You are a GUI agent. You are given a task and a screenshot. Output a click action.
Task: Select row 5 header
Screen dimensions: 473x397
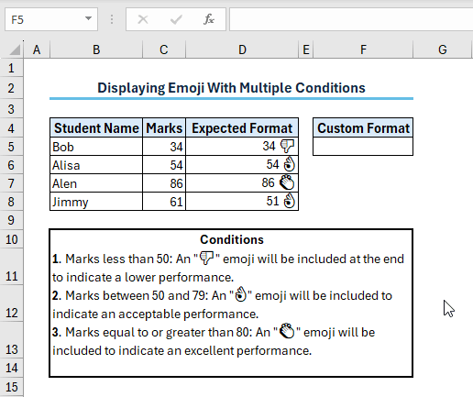pos(11,147)
